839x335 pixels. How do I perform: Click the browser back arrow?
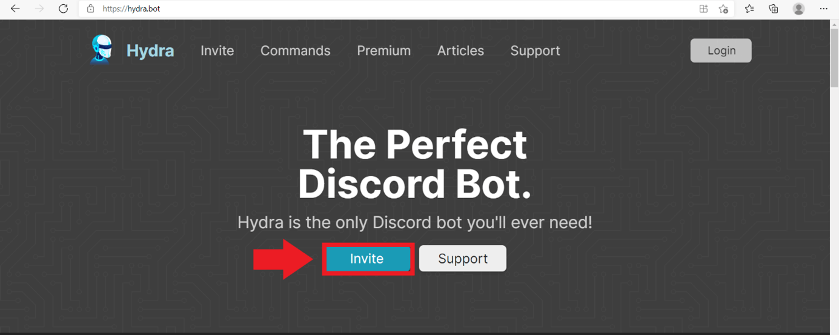click(15, 8)
